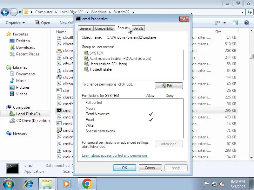
Task: Select Libraries in navigation pane
Action: coord(20,67)
